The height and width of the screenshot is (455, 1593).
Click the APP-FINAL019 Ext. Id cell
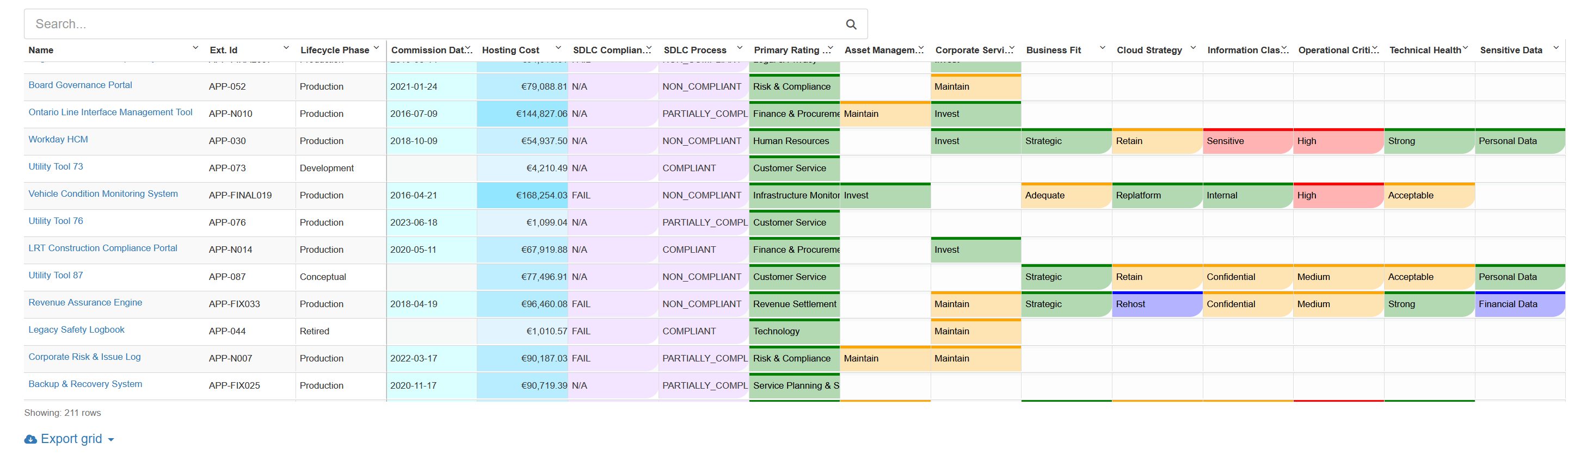point(250,196)
